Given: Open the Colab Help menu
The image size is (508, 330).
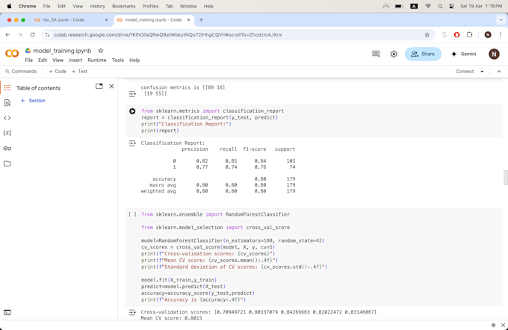Looking at the screenshot, I should tap(134, 60).
